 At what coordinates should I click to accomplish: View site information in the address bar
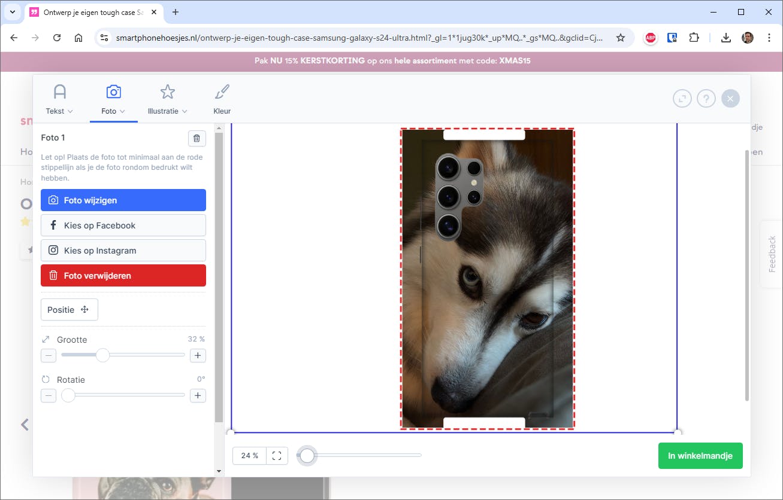[104, 38]
